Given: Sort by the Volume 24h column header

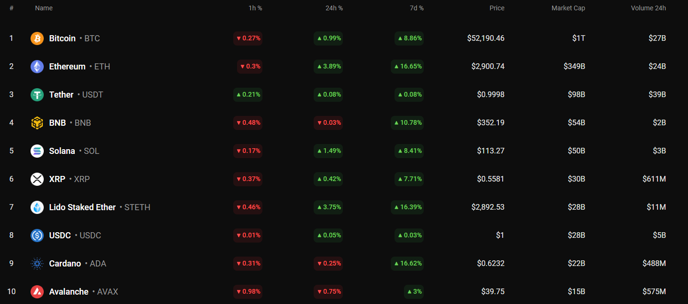Looking at the screenshot, I should (x=648, y=8).
